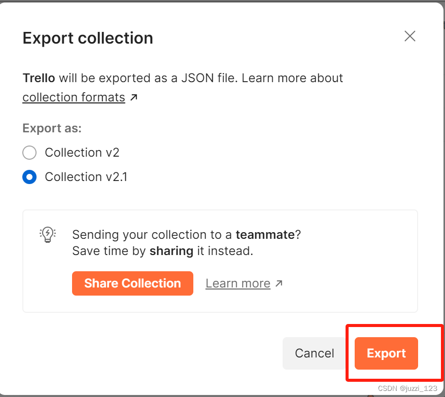Image resolution: width=445 pixels, height=397 pixels.
Task: Cancel the export dialog
Action: coord(314,353)
